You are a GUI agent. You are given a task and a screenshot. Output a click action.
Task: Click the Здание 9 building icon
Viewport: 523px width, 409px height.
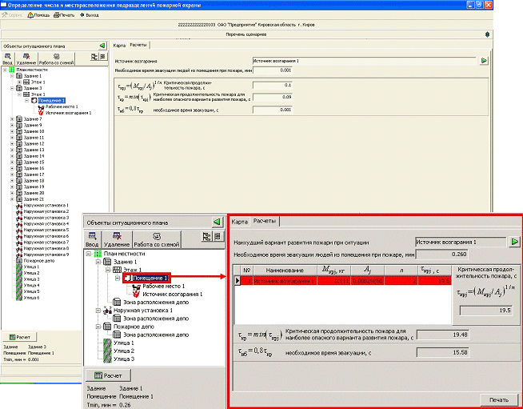(18, 125)
